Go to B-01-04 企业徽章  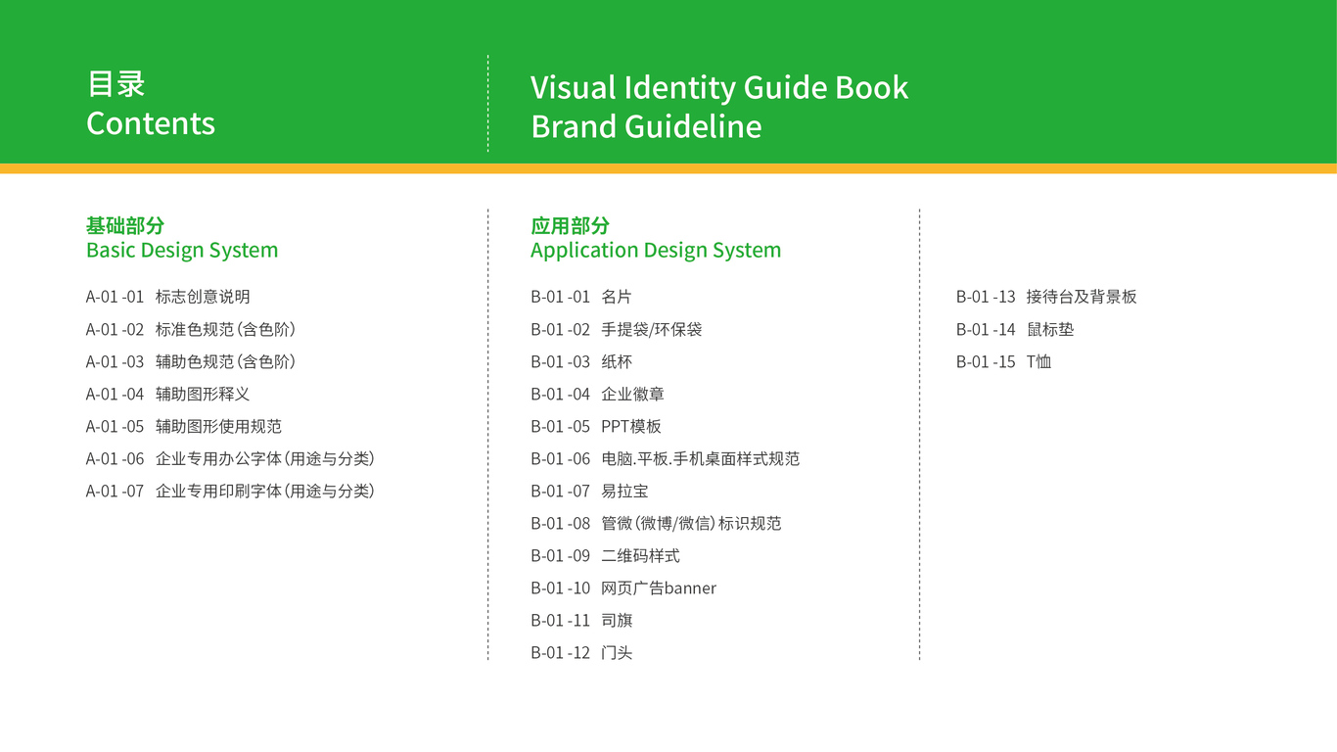598,394
